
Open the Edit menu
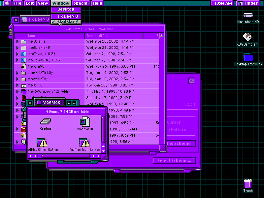coord(30,3)
